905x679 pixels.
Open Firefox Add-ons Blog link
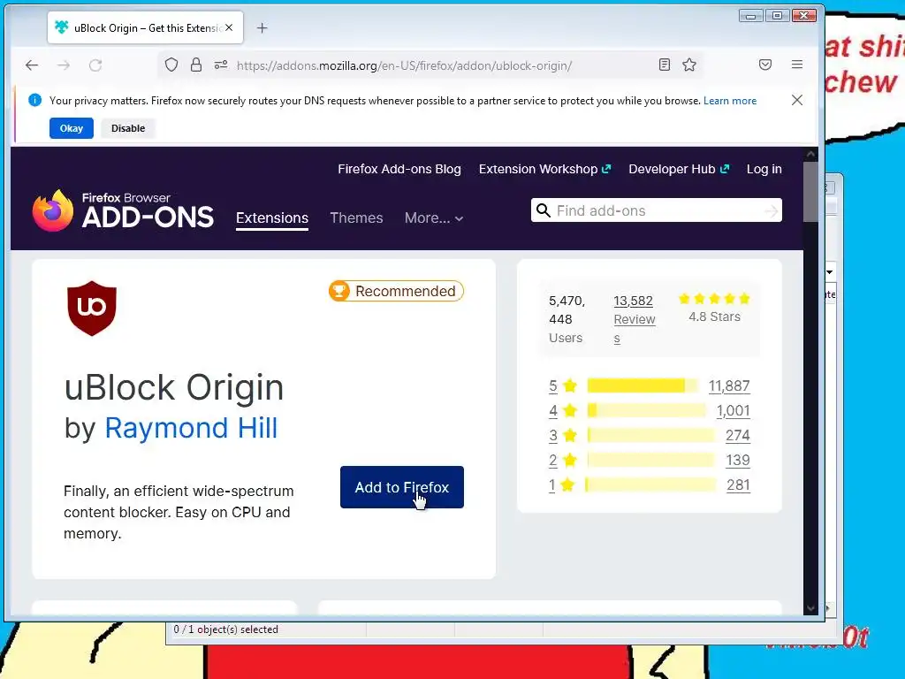tap(399, 169)
